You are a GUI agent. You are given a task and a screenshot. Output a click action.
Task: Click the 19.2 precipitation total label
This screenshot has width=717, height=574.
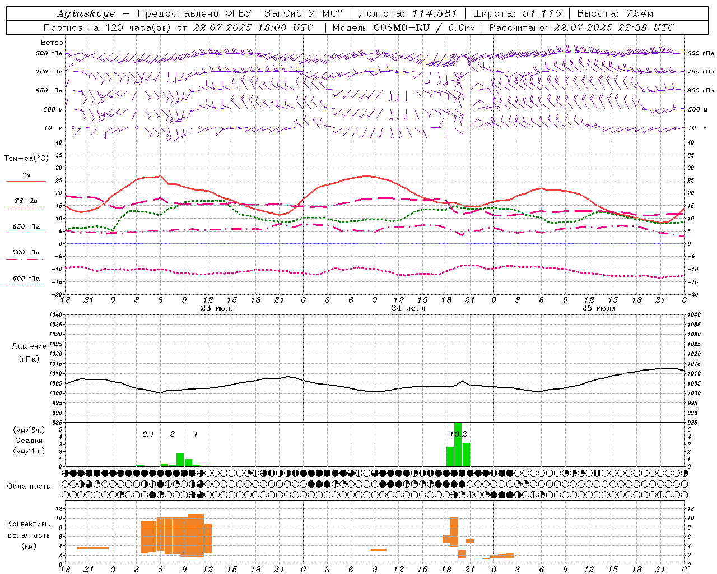458,434
